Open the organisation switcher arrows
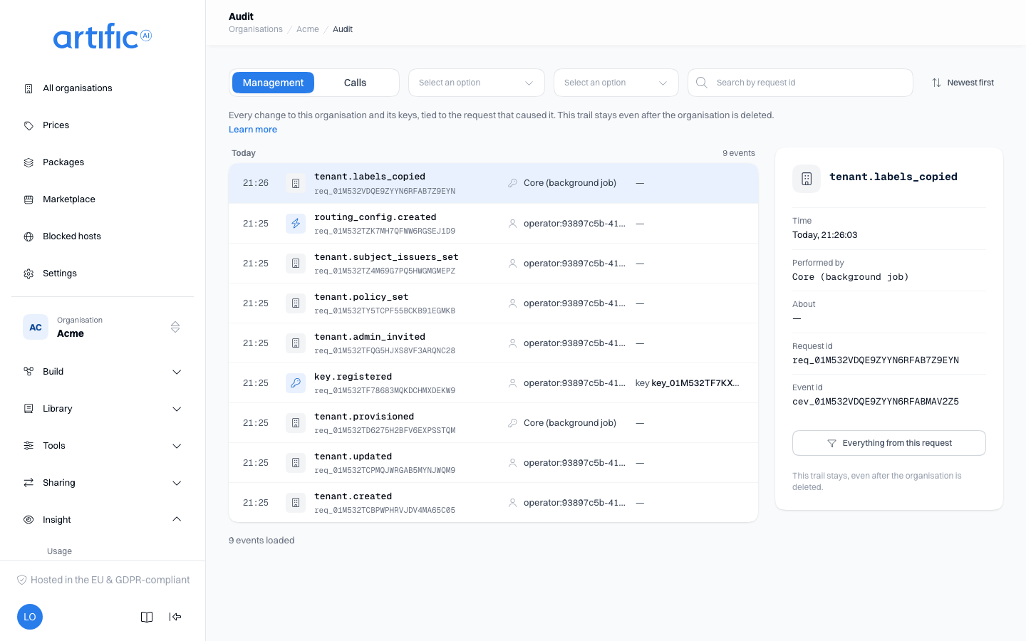This screenshot has width=1026, height=641. click(175, 328)
